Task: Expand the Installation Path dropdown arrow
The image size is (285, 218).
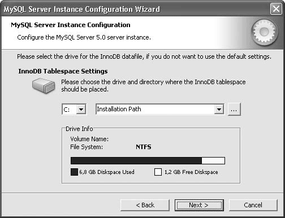Action: point(219,109)
